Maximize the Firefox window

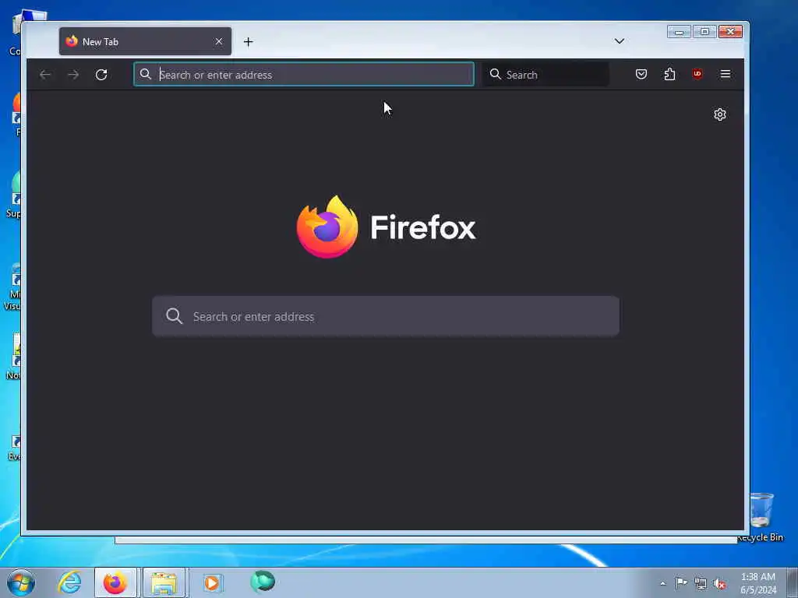click(704, 32)
